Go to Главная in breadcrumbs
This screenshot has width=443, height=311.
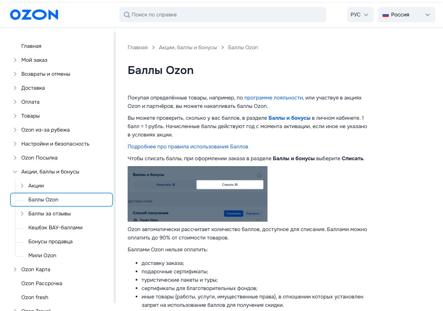(137, 47)
